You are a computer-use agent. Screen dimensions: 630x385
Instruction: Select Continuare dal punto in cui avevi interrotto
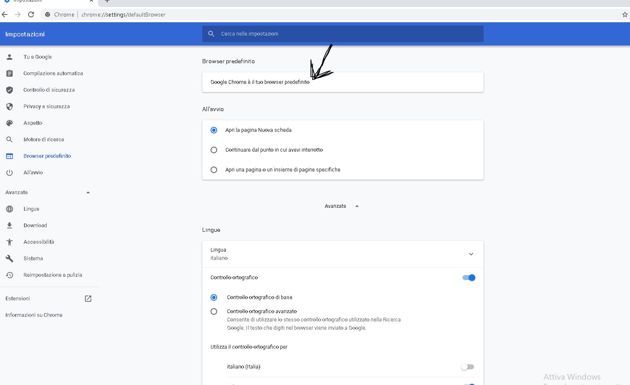[x=214, y=150]
